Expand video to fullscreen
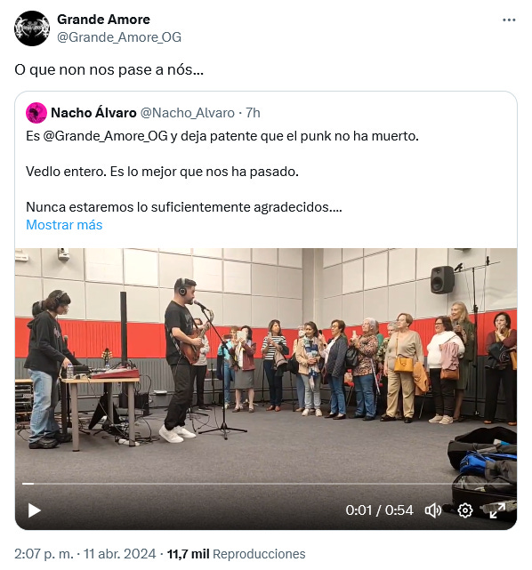The width and height of the screenshot is (532, 570). (497, 510)
